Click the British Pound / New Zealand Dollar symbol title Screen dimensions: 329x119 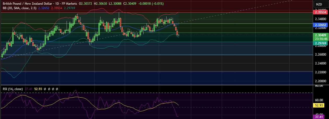coord(27,4)
